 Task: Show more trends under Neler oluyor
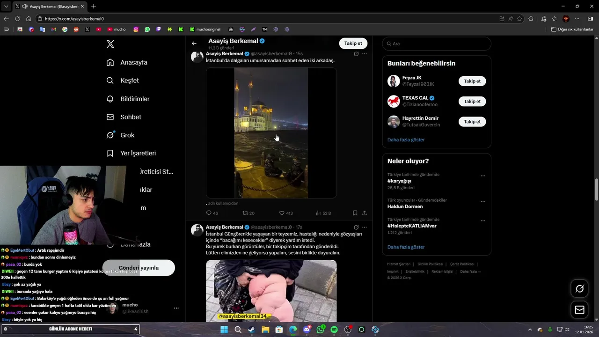tap(406, 247)
